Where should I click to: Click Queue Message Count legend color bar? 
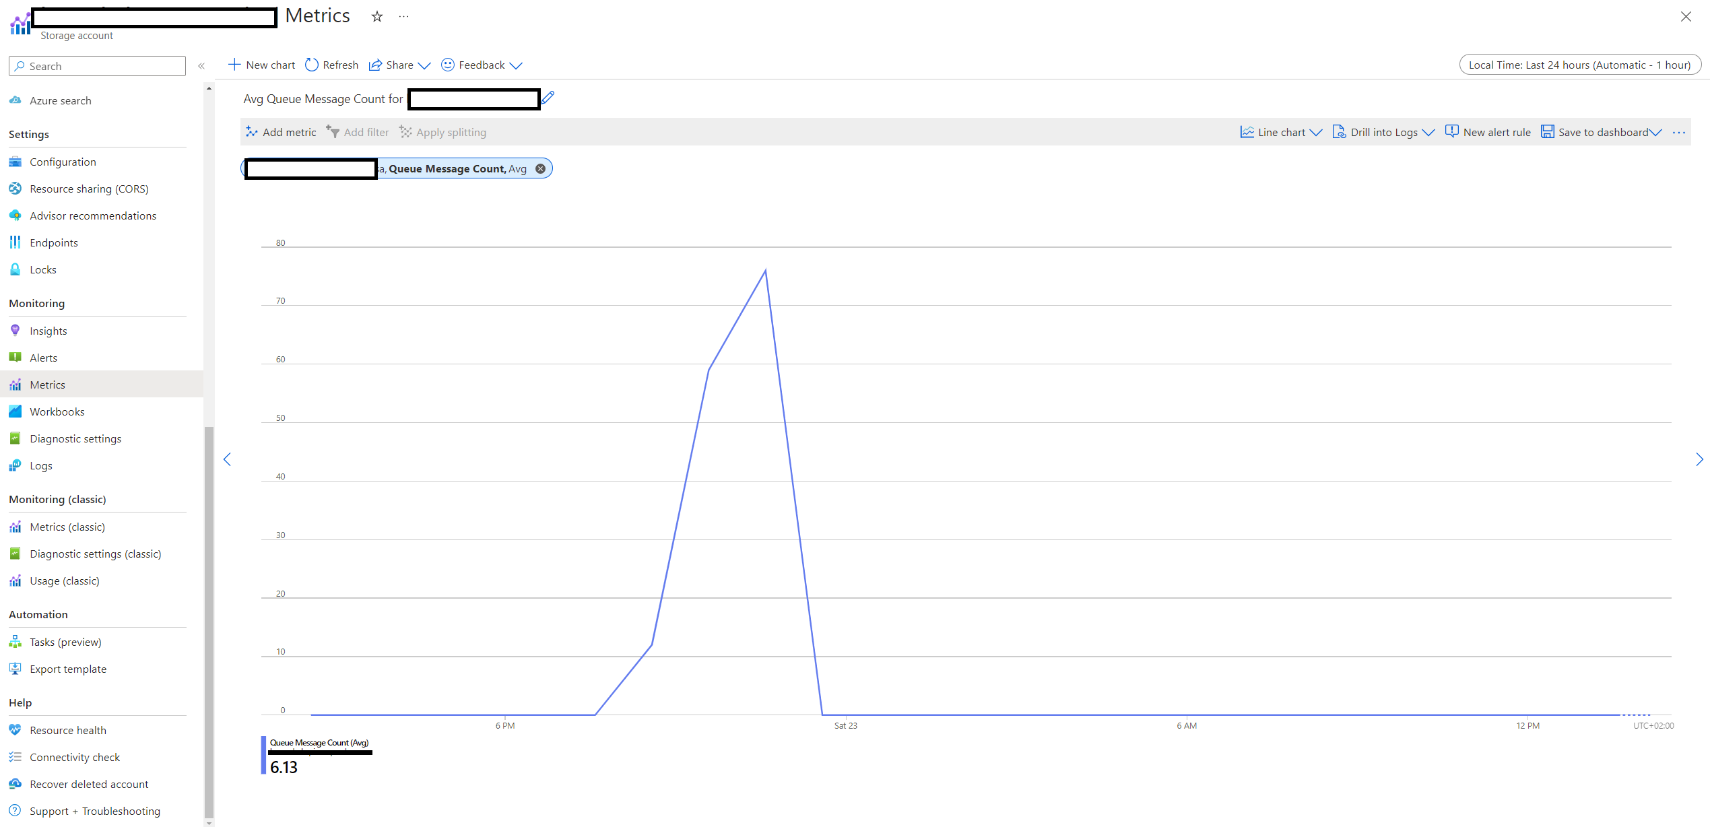(x=263, y=755)
